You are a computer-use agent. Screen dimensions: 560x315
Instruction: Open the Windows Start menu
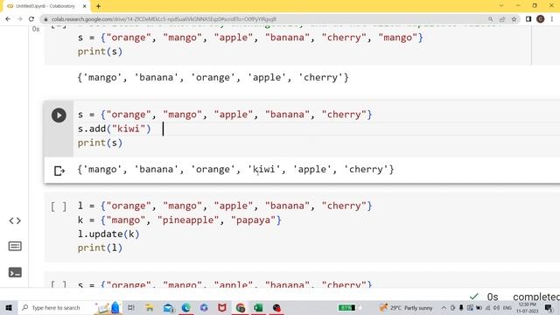[x=9, y=307]
